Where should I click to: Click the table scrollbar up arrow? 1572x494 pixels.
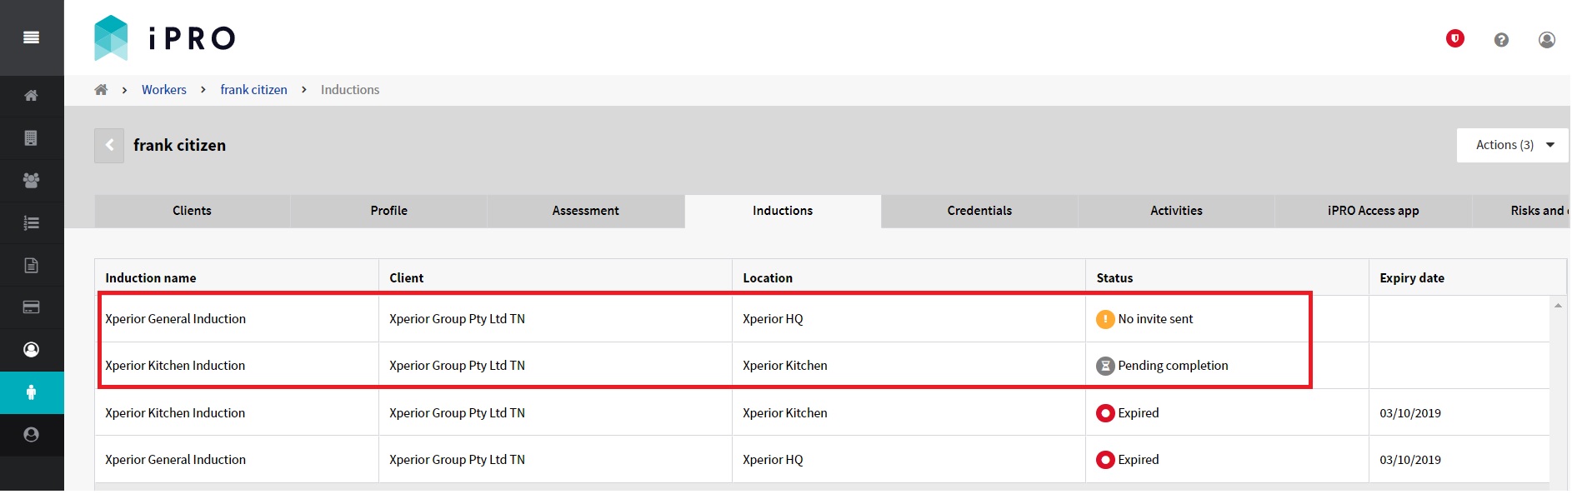coord(1558,306)
